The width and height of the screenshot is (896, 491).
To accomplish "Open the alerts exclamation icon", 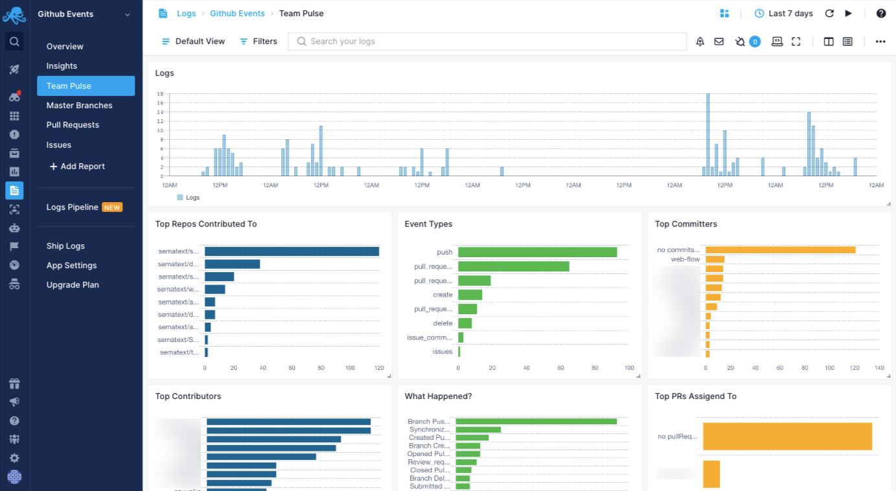I will tap(14, 134).
